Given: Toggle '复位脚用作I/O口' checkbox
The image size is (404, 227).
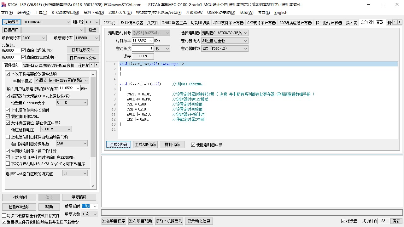Looking at the screenshot, I should point(8,116).
